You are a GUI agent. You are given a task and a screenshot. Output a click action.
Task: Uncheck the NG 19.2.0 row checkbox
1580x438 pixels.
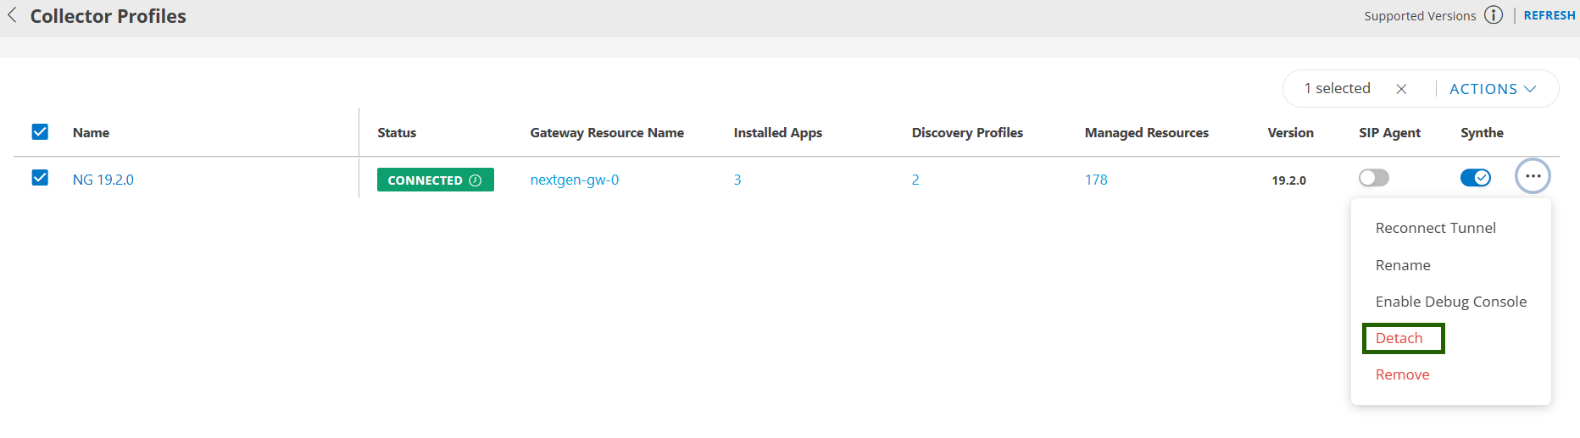coord(40,178)
